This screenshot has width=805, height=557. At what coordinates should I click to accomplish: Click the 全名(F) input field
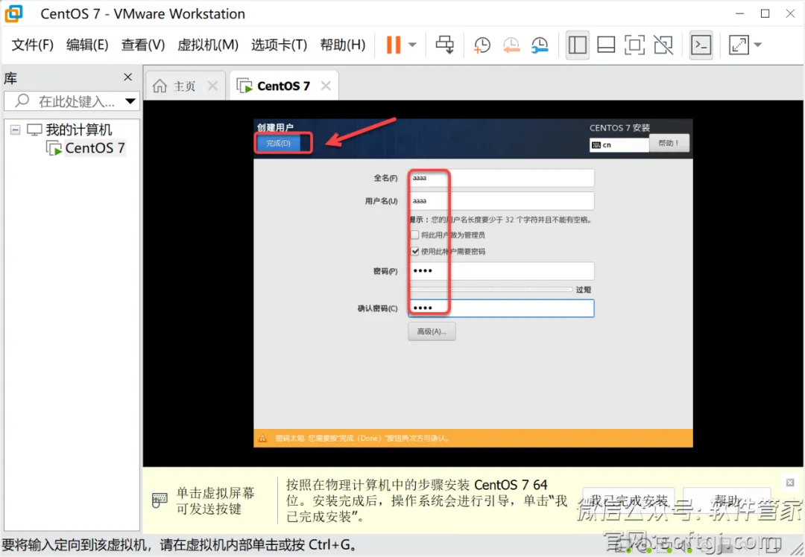pos(501,178)
